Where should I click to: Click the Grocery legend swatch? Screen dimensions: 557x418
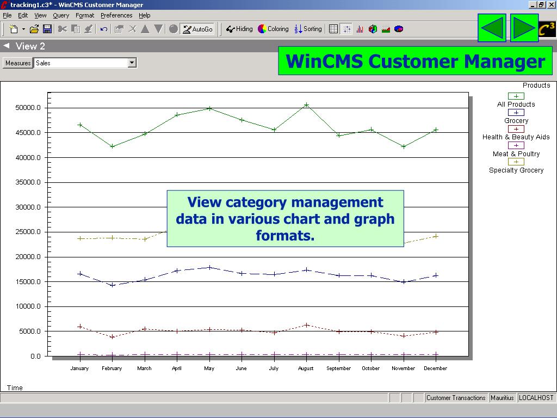pyautogui.click(x=516, y=112)
